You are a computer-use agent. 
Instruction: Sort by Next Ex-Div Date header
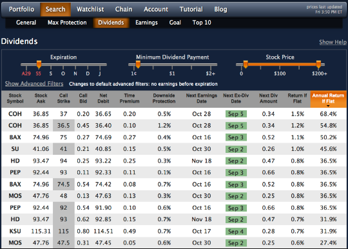[236, 99]
